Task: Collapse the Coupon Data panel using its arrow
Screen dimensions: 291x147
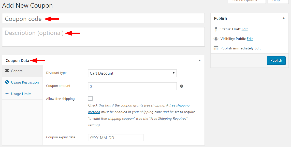Action: [x=200, y=60]
